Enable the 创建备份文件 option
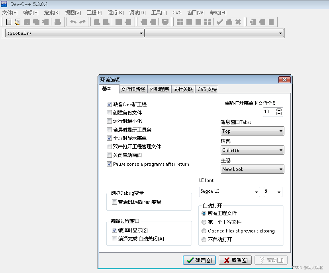329x273 pixels. click(x=109, y=112)
